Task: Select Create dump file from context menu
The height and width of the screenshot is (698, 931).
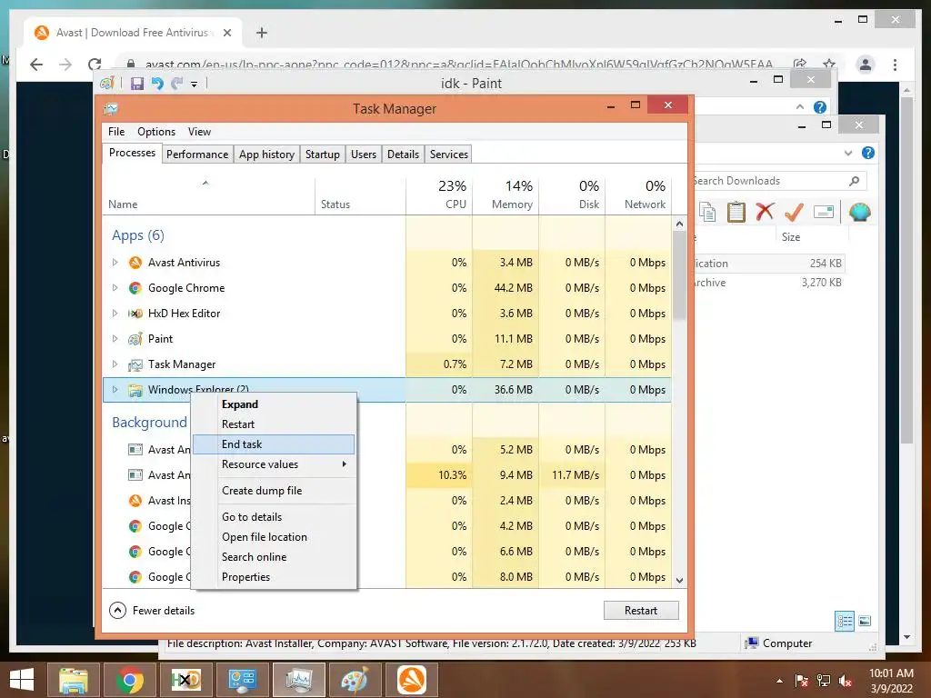Action: (x=274, y=491)
